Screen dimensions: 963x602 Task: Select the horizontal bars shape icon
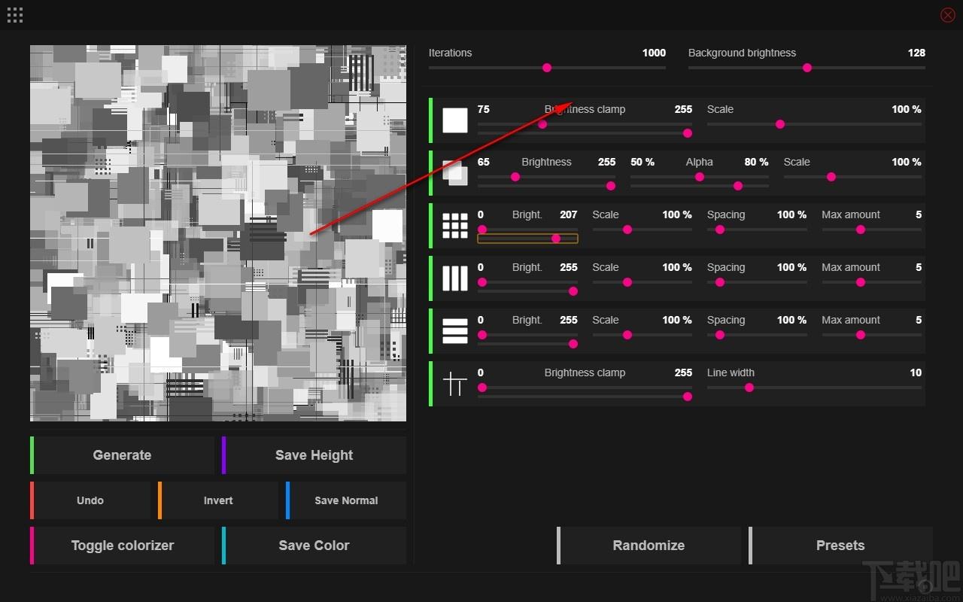click(455, 331)
